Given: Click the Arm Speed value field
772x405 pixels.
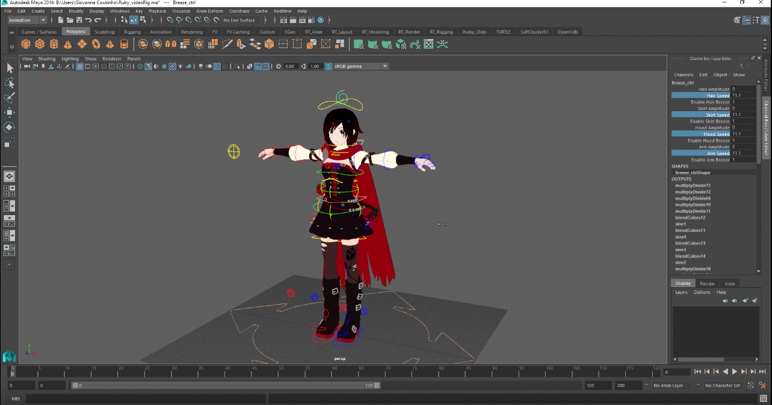Looking at the screenshot, I should (743, 153).
